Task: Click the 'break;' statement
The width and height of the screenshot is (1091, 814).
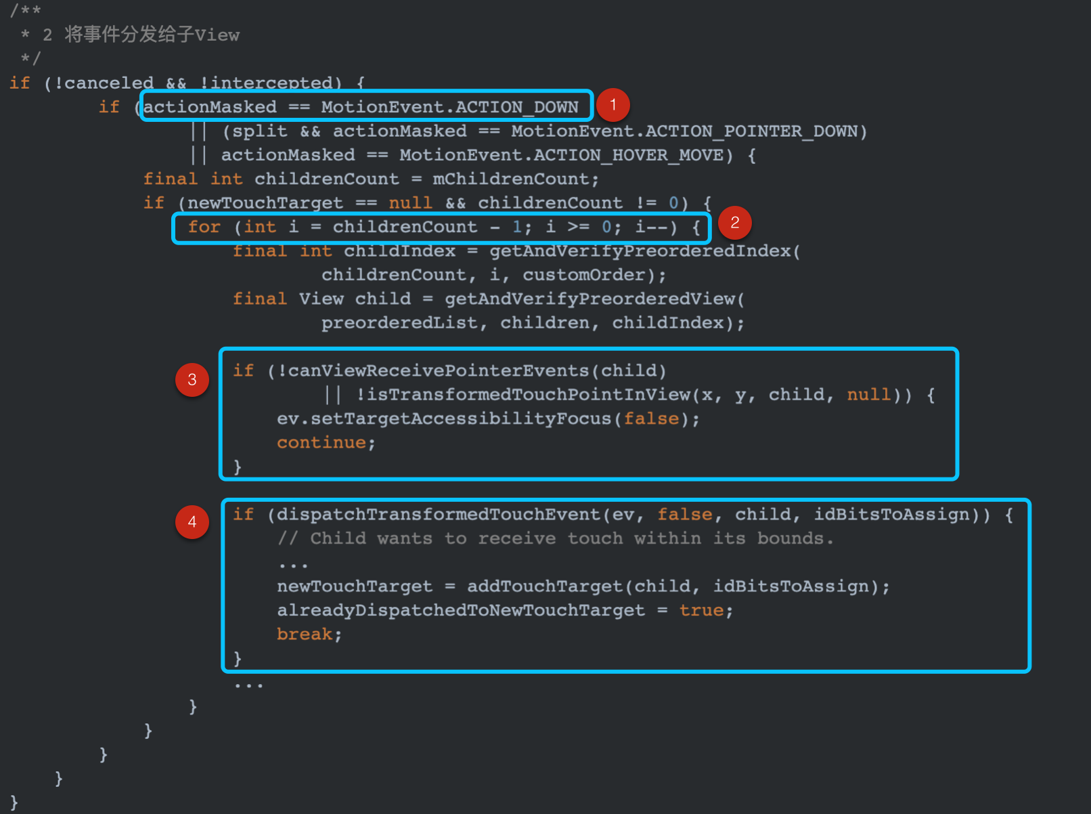Action: tap(309, 635)
